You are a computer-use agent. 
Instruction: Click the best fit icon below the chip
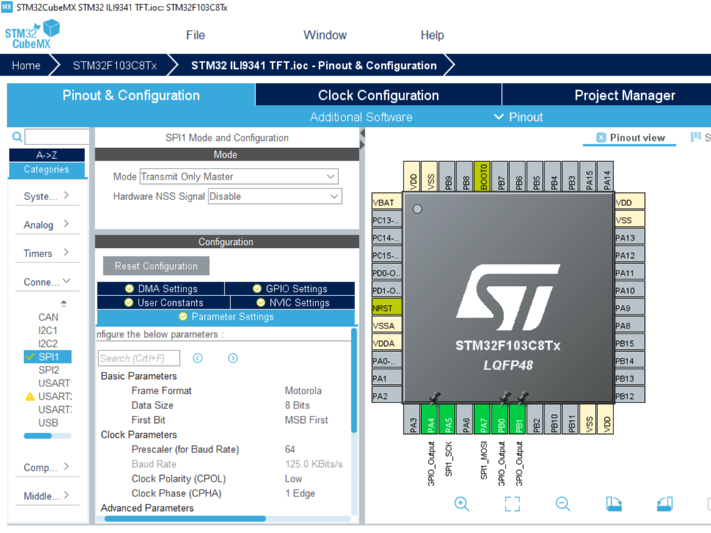pyautogui.click(x=513, y=504)
